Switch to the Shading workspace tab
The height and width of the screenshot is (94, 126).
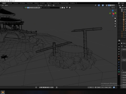coord(36,3)
